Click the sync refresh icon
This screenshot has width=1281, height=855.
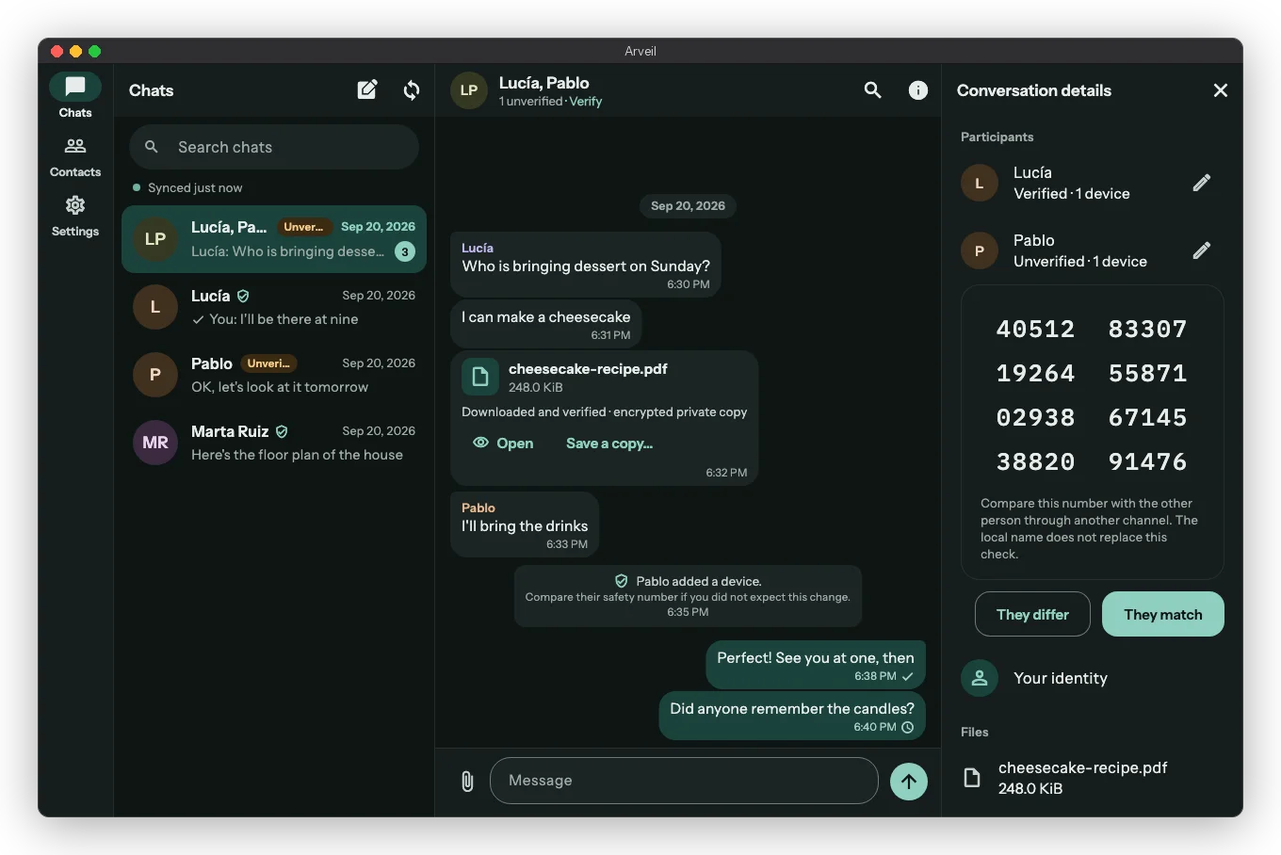tap(412, 90)
